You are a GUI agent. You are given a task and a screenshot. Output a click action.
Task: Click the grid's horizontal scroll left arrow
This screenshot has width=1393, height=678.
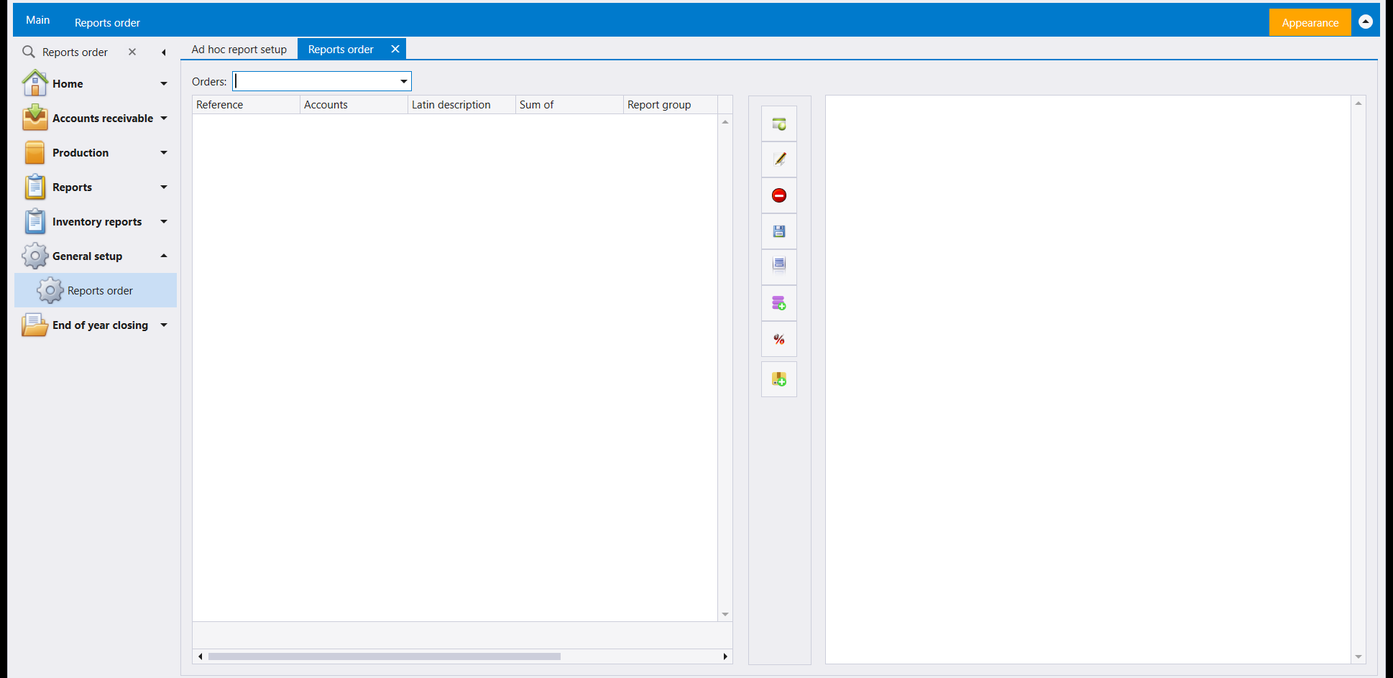click(200, 656)
